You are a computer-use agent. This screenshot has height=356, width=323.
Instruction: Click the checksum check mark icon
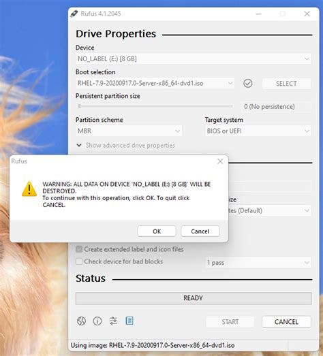[248, 83]
